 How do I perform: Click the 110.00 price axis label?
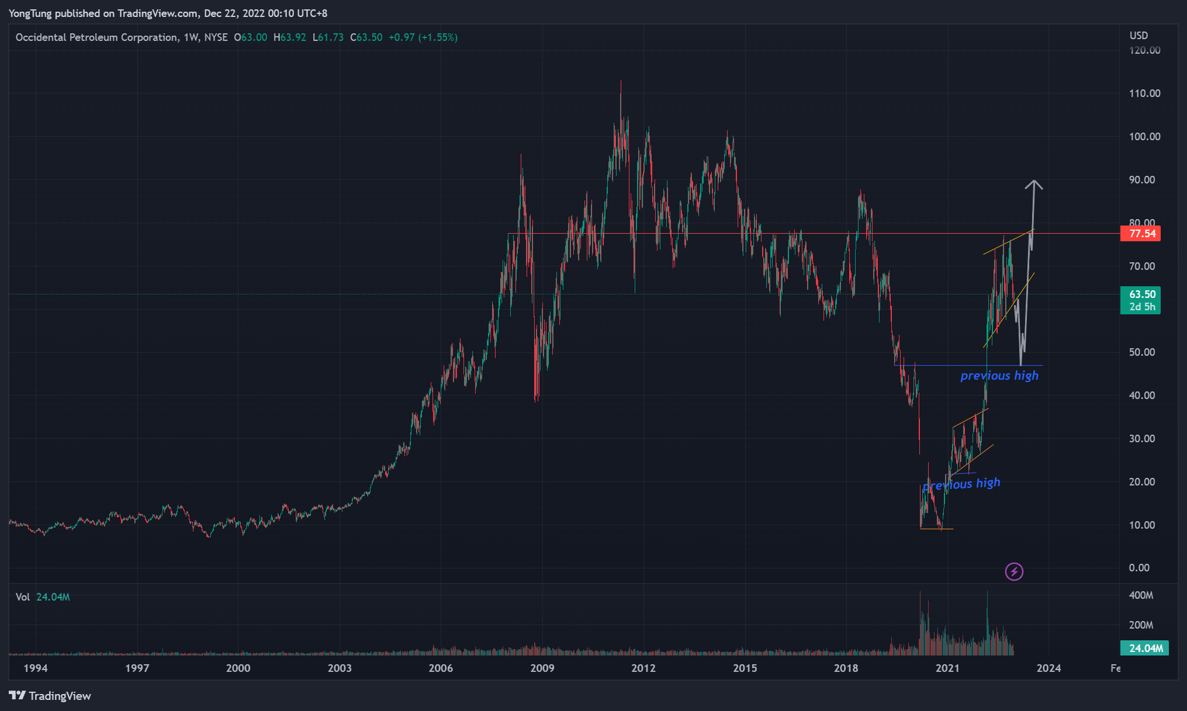(1144, 93)
